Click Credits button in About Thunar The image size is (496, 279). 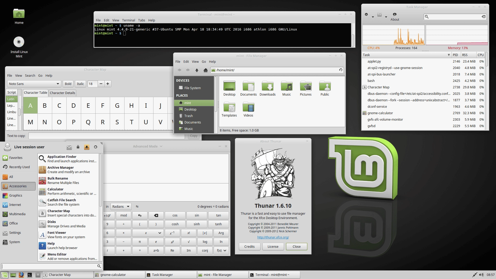[x=249, y=247]
